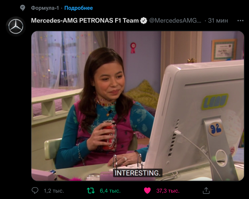Click the topic speech-bubble icon beside Формула-1
This screenshot has width=249, height=199.
pyautogui.click(x=22, y=8)
